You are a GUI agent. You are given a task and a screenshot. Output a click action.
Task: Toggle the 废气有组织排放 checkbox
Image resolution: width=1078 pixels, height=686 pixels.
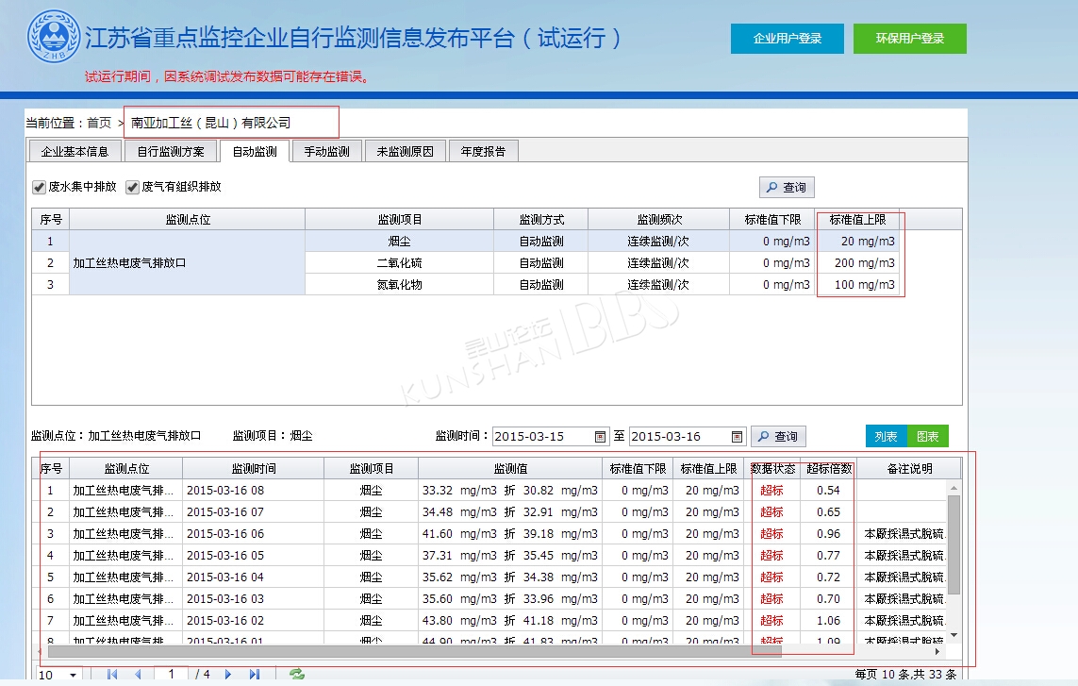pos(132,187)
